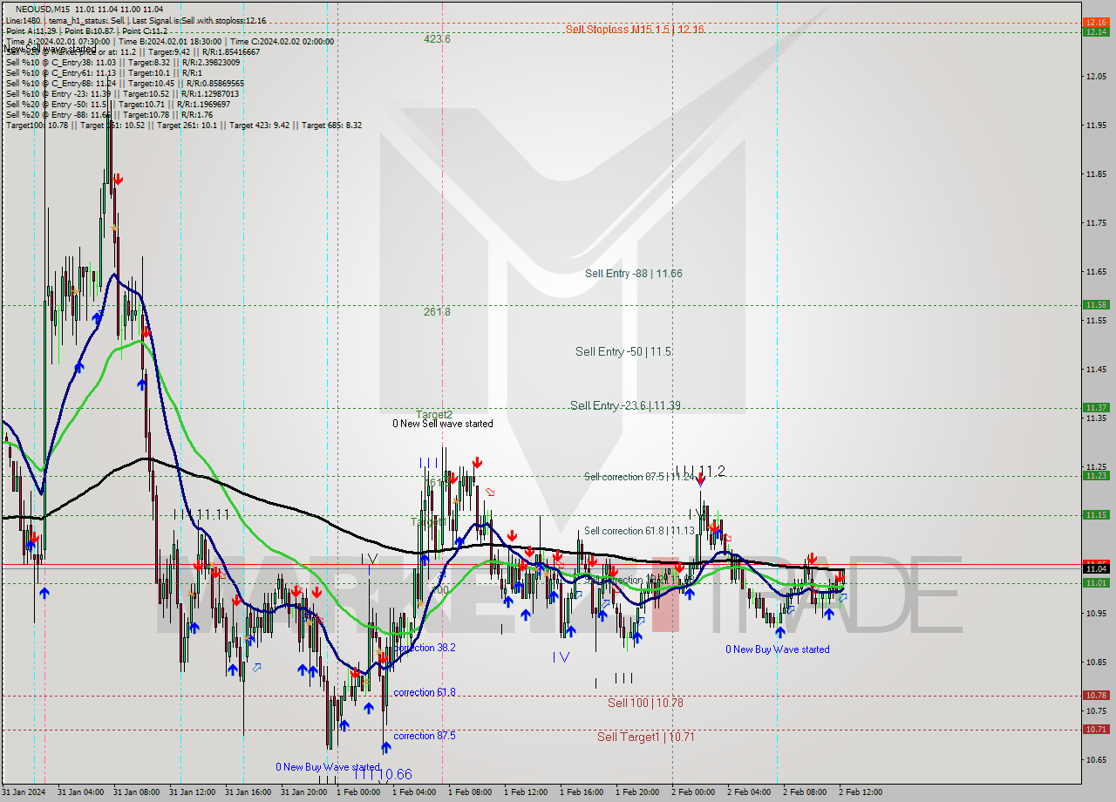Click the 'Point A:11.29' info line

(88, 31)
